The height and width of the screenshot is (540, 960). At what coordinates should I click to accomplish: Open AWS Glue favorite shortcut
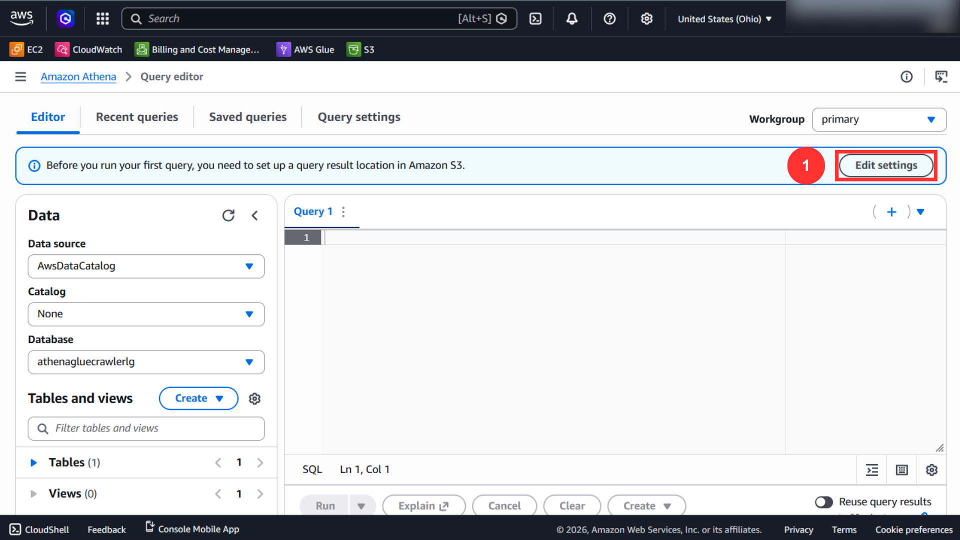pyautogui.click(x=305, y=49)
